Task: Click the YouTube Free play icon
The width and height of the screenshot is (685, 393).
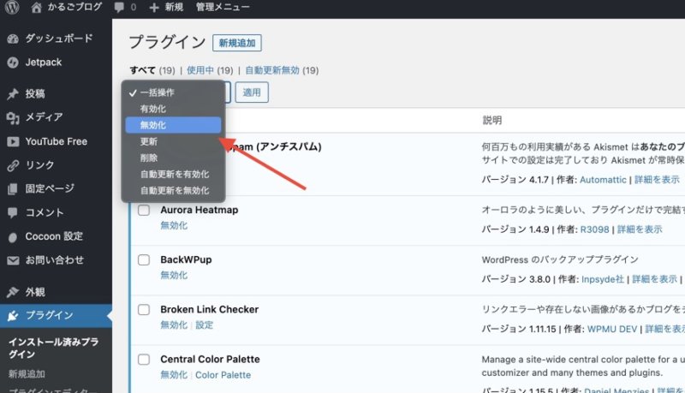Action: pos(13,141)
